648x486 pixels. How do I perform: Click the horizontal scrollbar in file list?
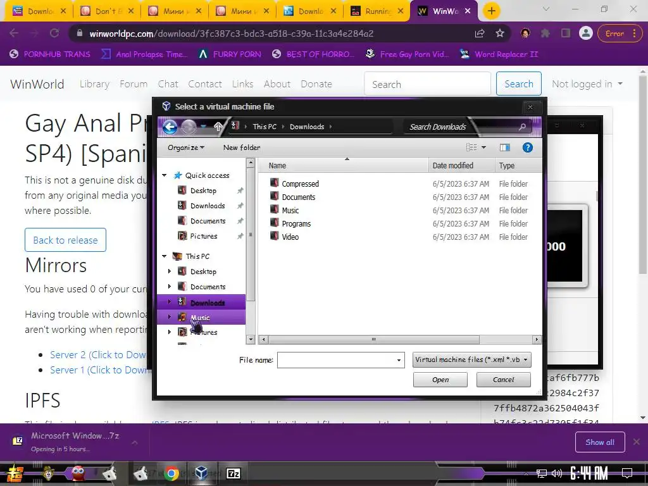(x=373, y=340)
